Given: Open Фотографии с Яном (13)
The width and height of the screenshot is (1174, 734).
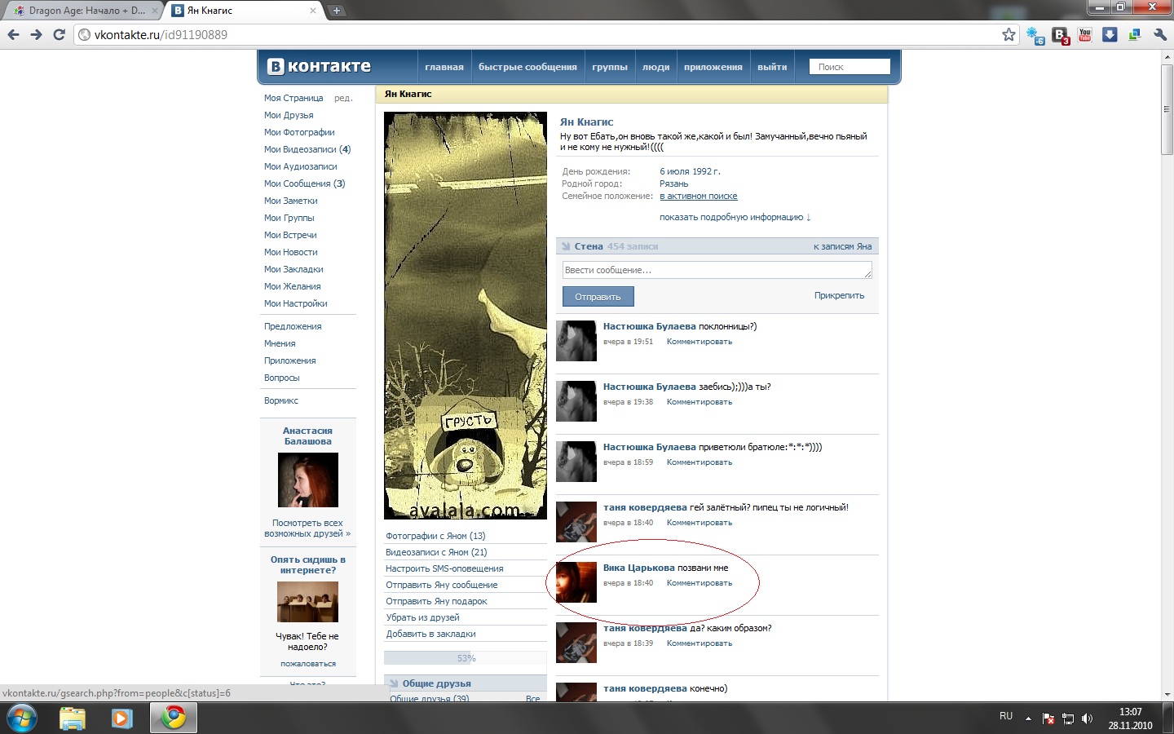Looking at the screenshot, I should [x=435, y=536].
